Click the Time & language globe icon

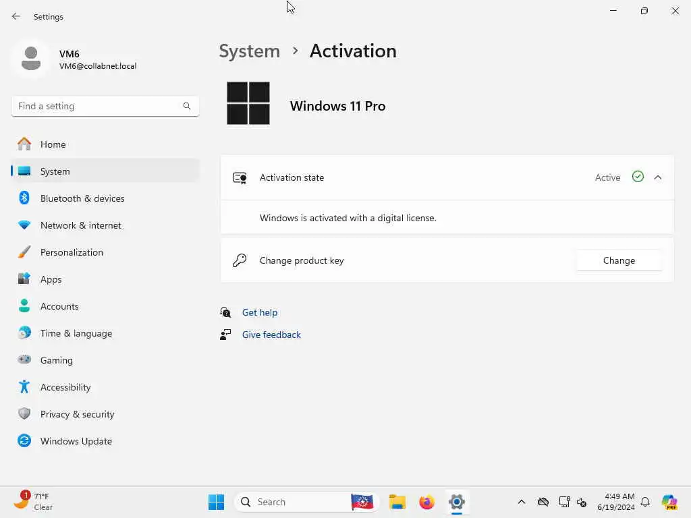[24, 333]
